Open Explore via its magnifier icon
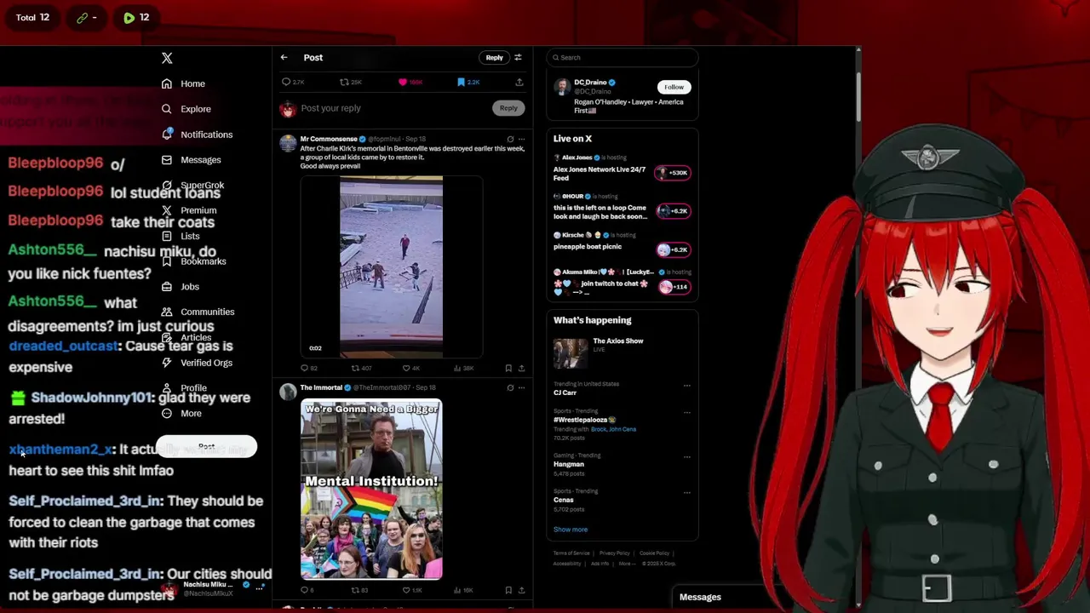The width and height of the screenshot is (1090, 613). pyautogui.click(x=167, y=109)
